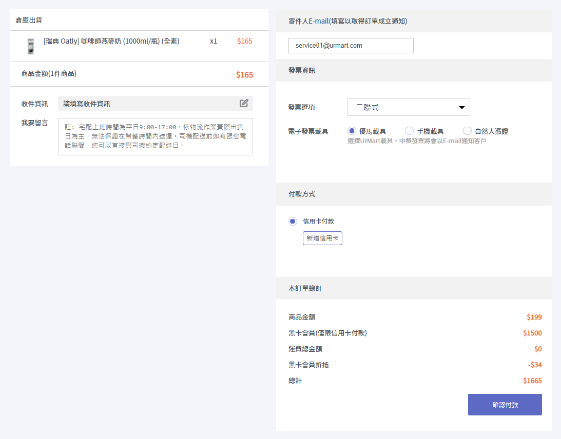This screenshot has width=561, height=439.
Task: Click the $165 item price in product row
Action: [x=245, y=41]
